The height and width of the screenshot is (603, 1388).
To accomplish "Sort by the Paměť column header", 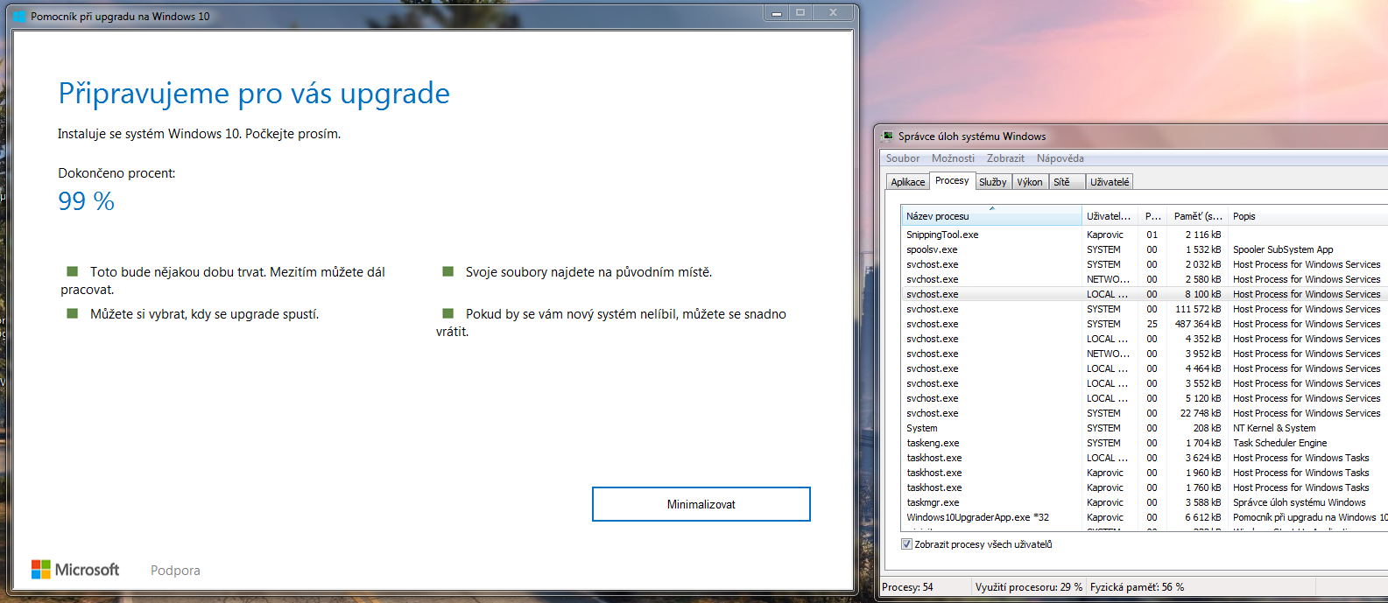I will (x=1197, y=216).
